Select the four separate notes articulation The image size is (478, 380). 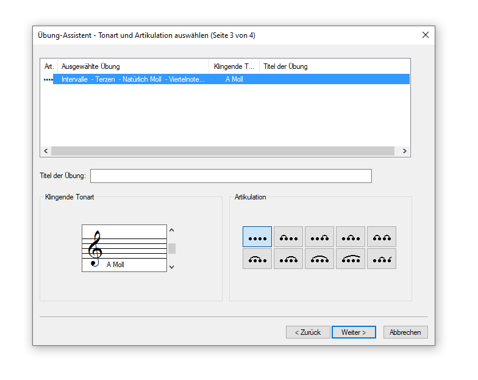pos(257,237)
